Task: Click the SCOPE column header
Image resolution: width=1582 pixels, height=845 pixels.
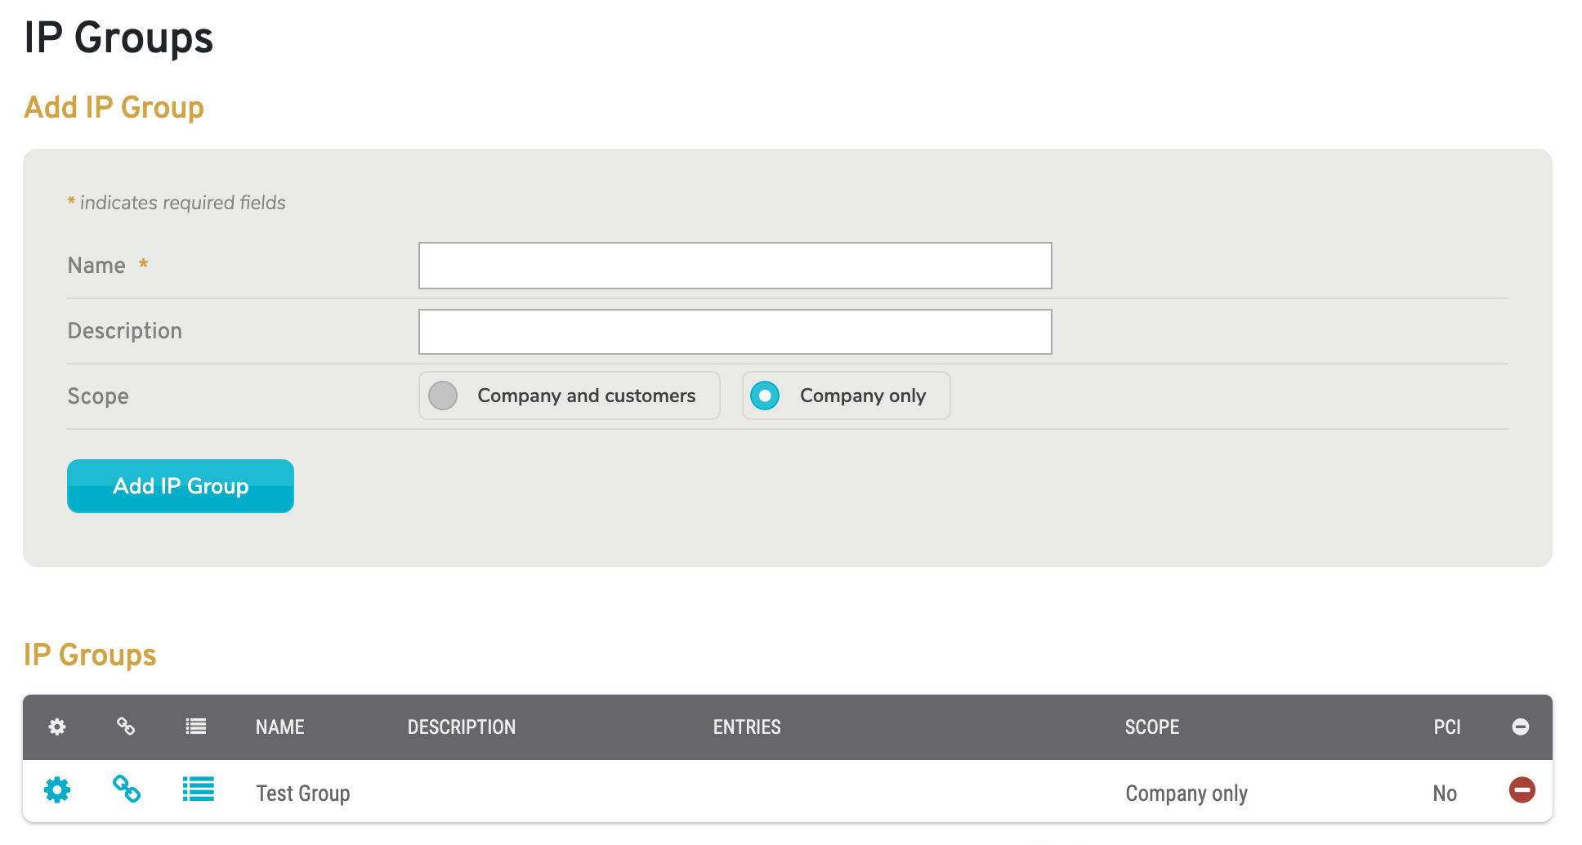Action: 1151,727
